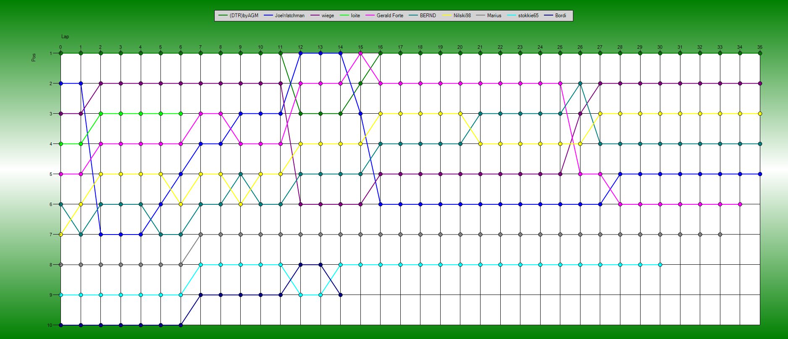Screen dimensions: 788x339
Task: Select yellow point at lap 35, position 3
Action: [760, 114]
